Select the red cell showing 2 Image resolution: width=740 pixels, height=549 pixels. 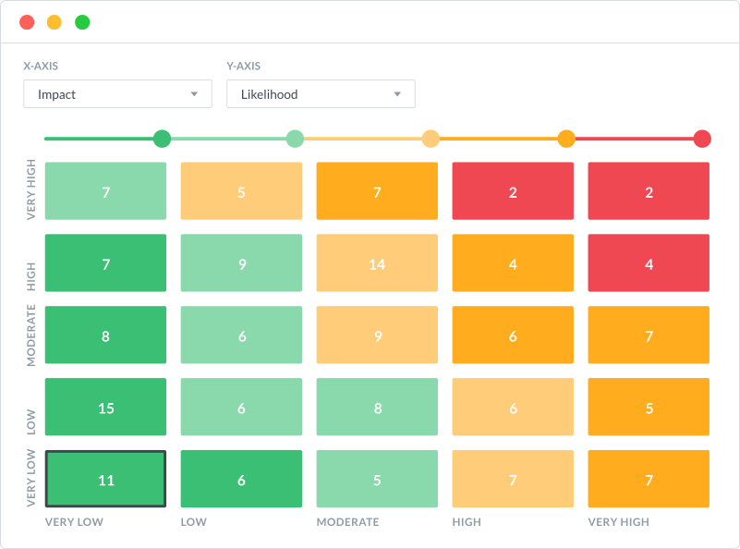(x=513, y=190)
